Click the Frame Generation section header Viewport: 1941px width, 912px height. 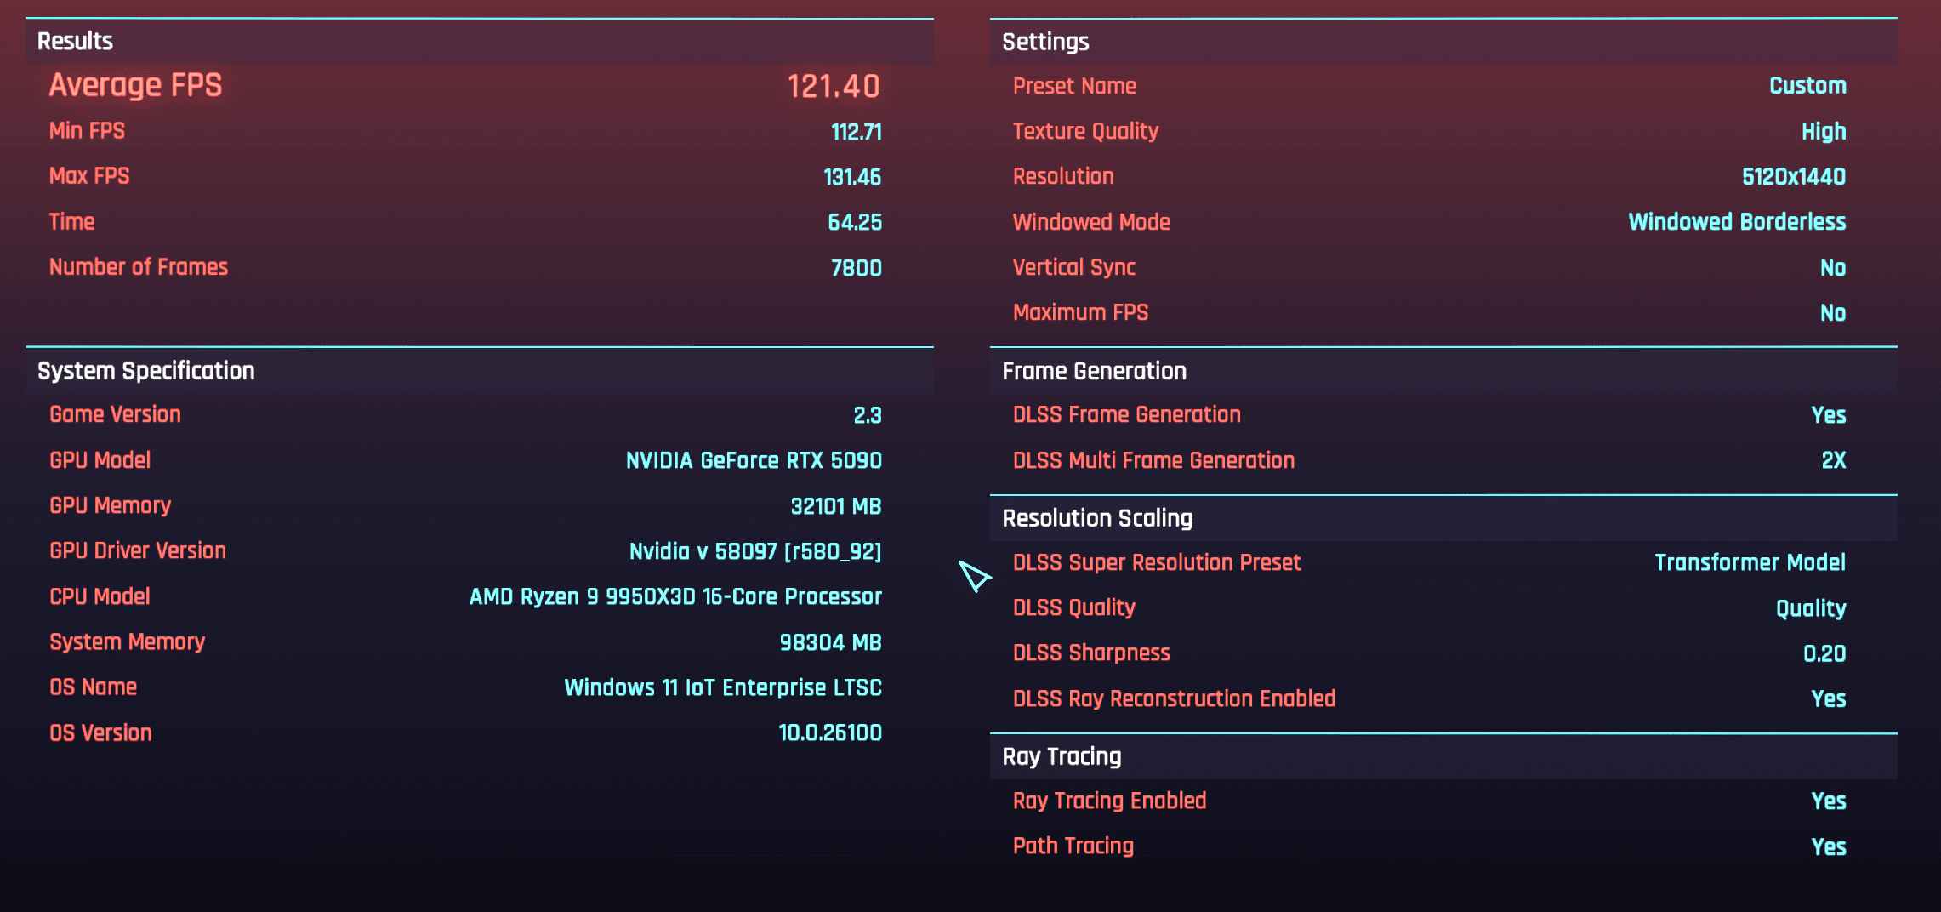point(1094,371)
